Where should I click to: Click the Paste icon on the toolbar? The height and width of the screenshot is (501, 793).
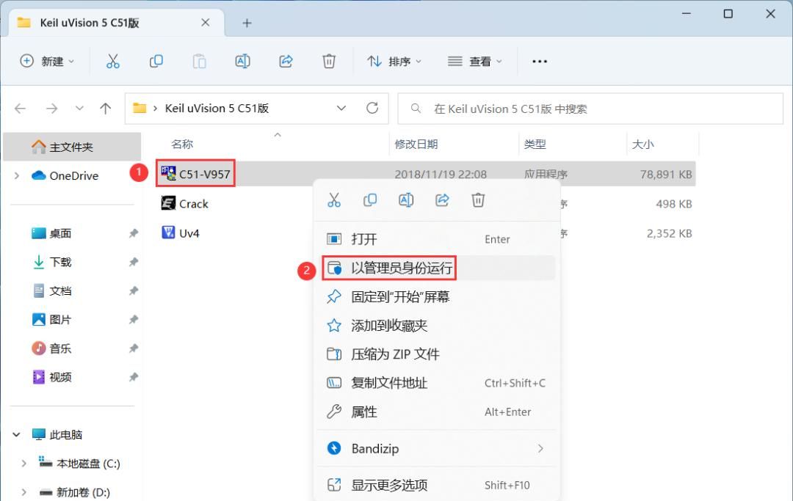[x=199, y=61]
